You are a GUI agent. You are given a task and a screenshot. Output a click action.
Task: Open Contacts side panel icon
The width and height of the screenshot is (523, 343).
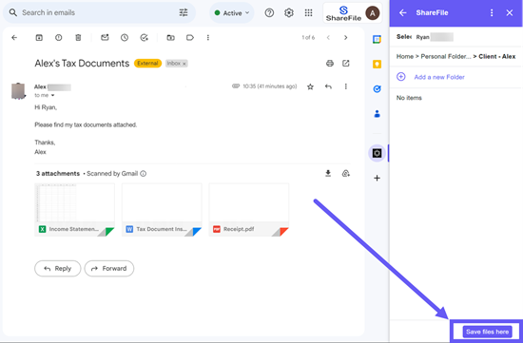pyautogui.click(x=377, y=114)
